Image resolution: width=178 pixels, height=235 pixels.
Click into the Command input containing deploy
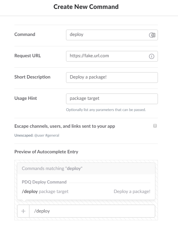(108, 35)
